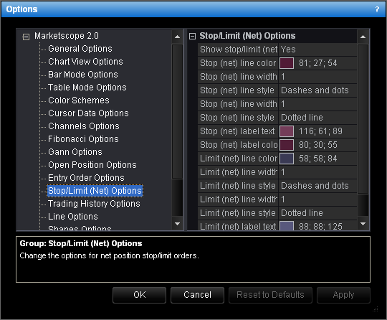Open Color Schemes in the tree
Image resolution: width=387 pixels, height=320 pixels.
coord(79,100)
